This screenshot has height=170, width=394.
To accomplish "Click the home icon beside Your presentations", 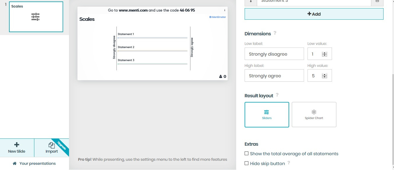I will pos(15,164).
